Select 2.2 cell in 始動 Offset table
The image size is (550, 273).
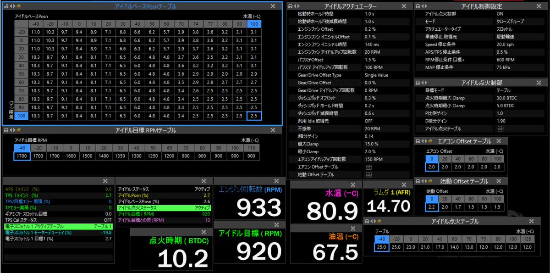coord(433,207)
